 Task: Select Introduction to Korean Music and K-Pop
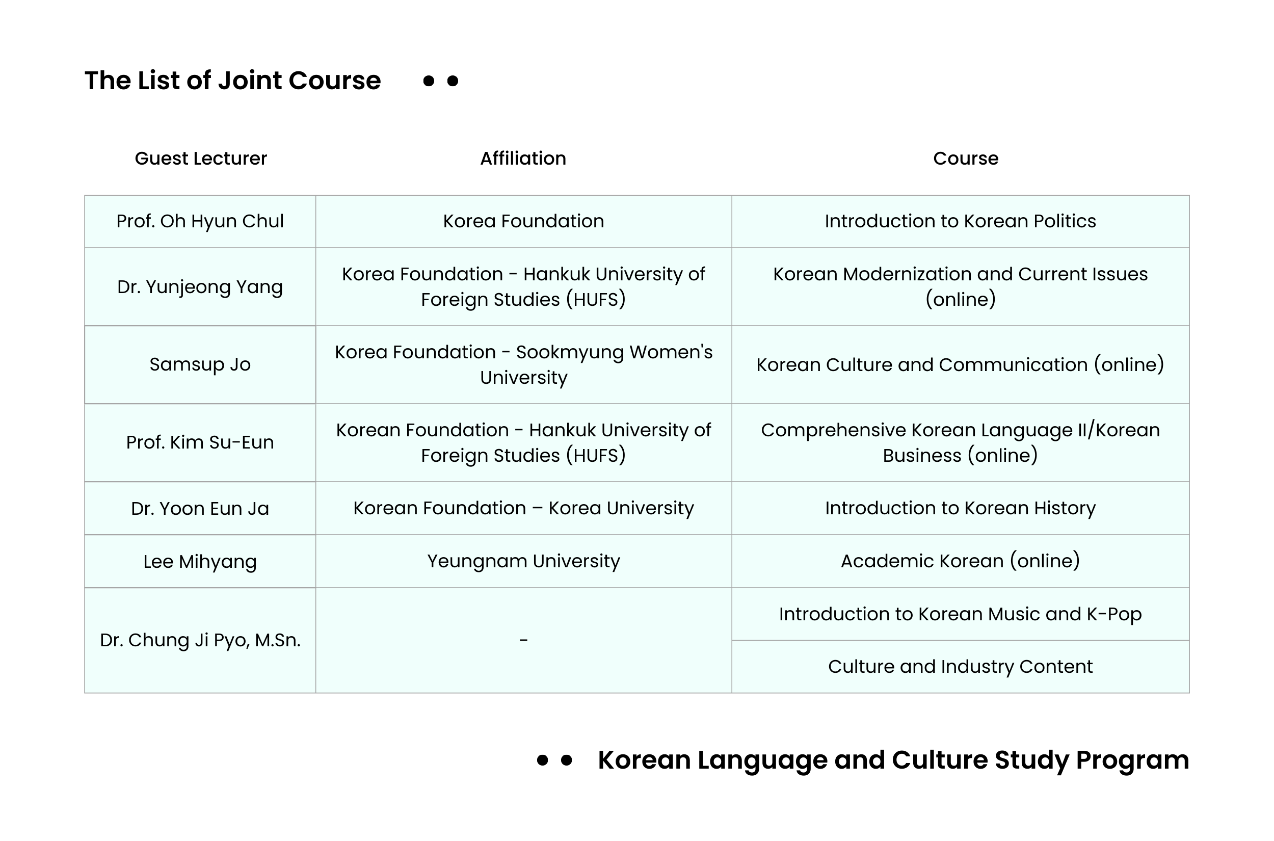(x=960, y=614)
